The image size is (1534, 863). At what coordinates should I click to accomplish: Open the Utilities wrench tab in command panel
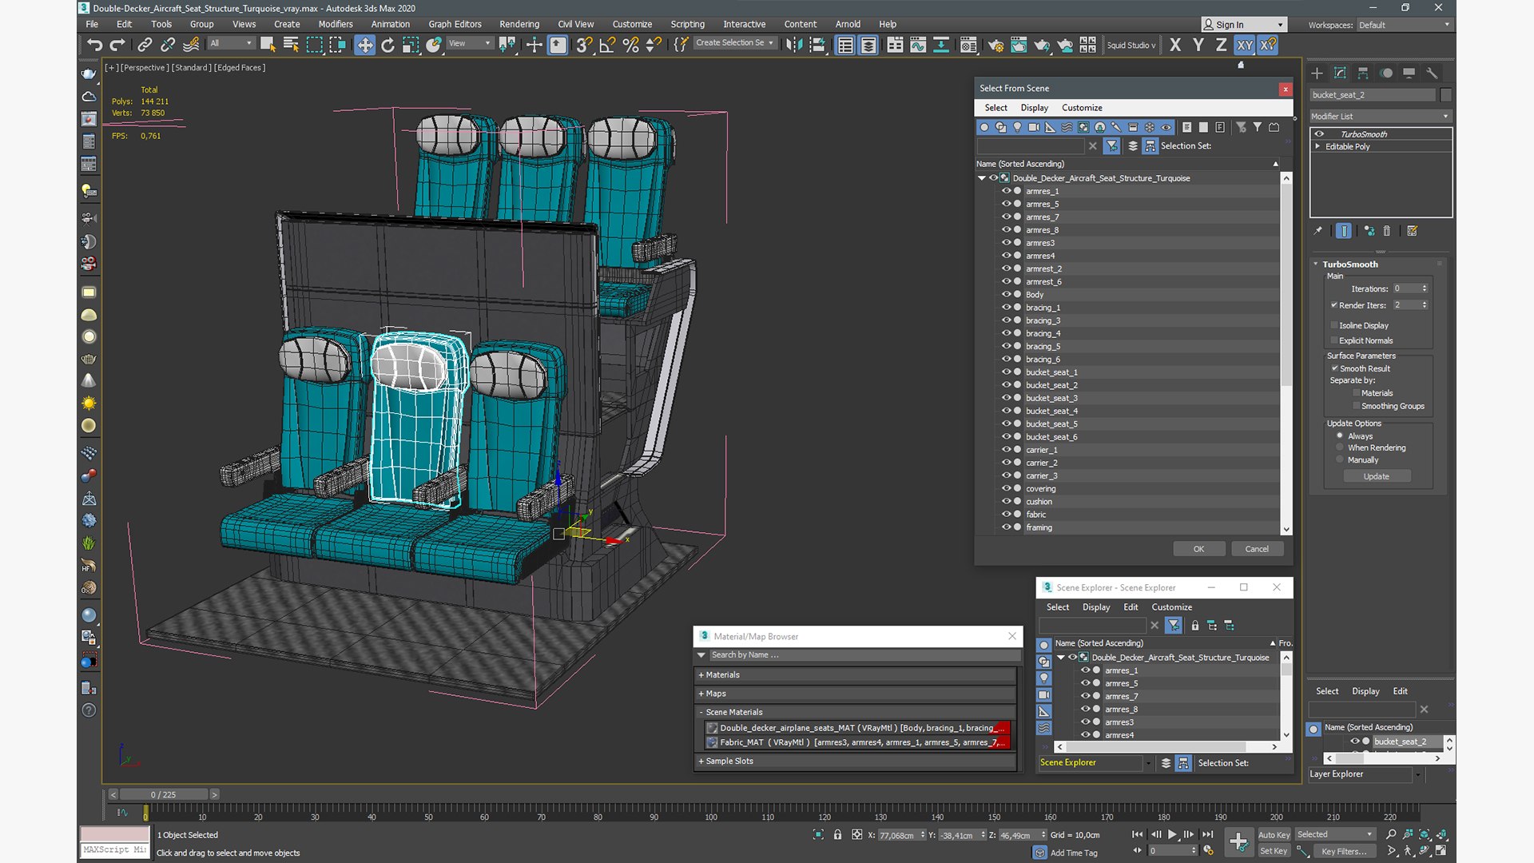click(1432, 73)
